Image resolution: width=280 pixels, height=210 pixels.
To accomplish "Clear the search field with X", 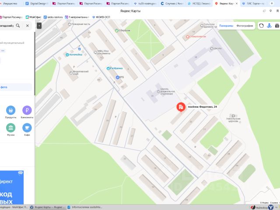I will tap(27, 26).
